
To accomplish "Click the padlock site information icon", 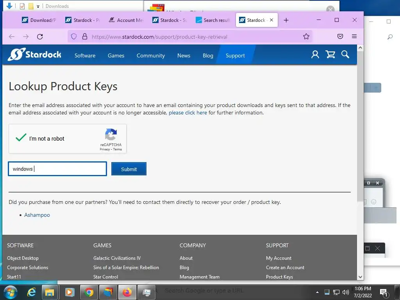I will click(x=85, y=36).
